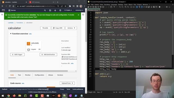Open the AWS help question-mark icon
The height and width of the screenshot is (98, 174).
pyautogui.click(x=60, y=10)
